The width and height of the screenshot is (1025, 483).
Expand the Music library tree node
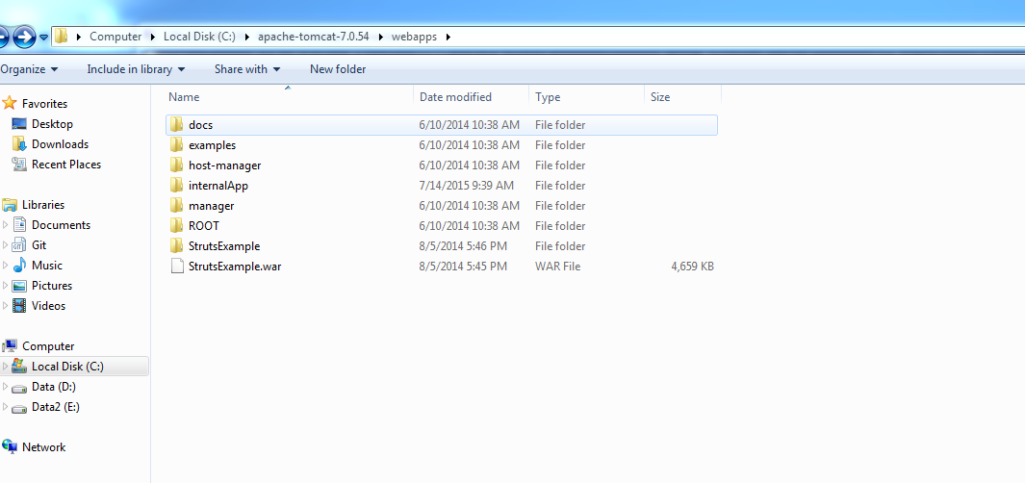(6, 266)
